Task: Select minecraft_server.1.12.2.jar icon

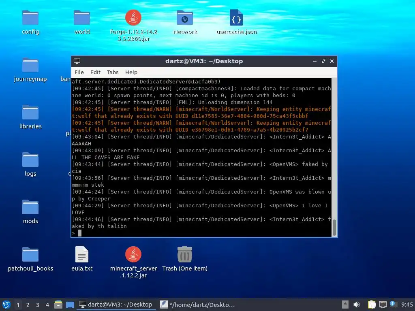Action: [133, 254]
